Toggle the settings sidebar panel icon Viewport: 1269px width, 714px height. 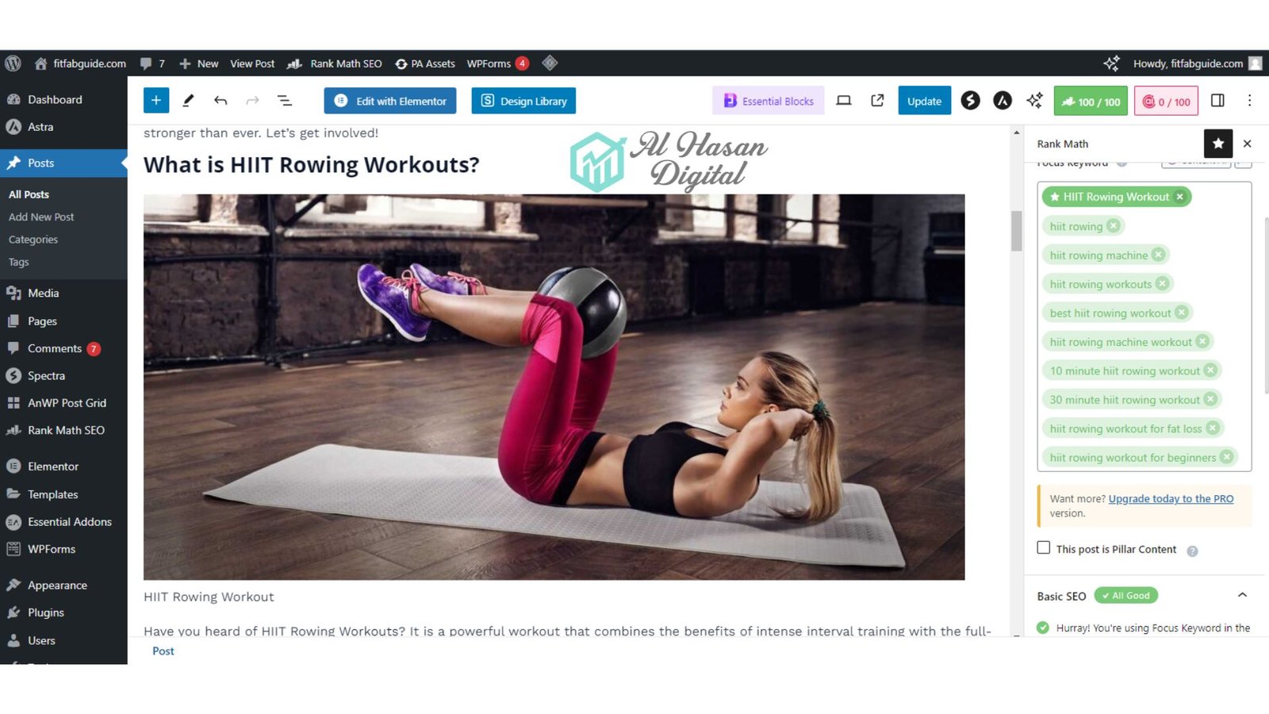(x=1217, y=101)
